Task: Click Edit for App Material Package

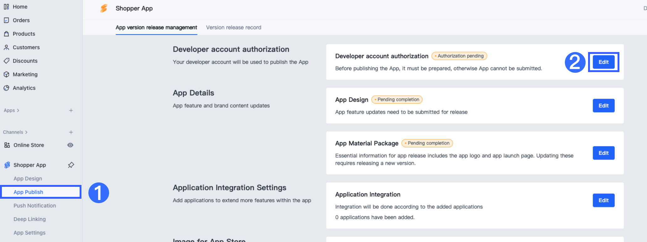Action: tap(603, 153)
